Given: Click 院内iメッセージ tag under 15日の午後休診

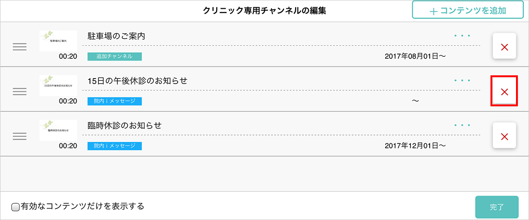Looking at the screenshot, I should [x=114, y=101].
